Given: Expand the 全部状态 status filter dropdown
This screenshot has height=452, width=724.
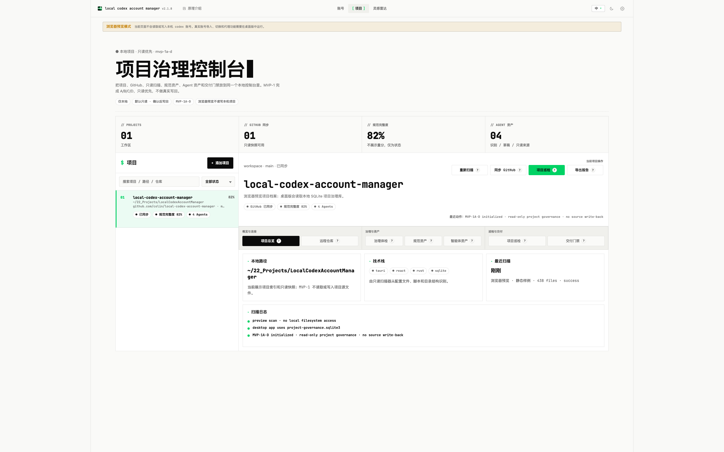Looking at the screenshot, I should [x=218, y=181].
